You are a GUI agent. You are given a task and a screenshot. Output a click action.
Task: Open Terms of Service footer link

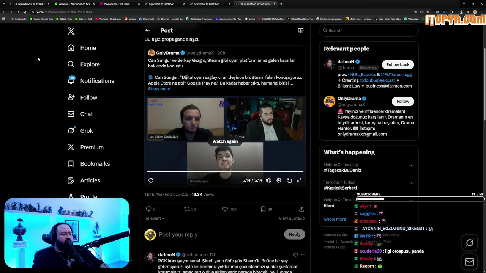(336, 235)
